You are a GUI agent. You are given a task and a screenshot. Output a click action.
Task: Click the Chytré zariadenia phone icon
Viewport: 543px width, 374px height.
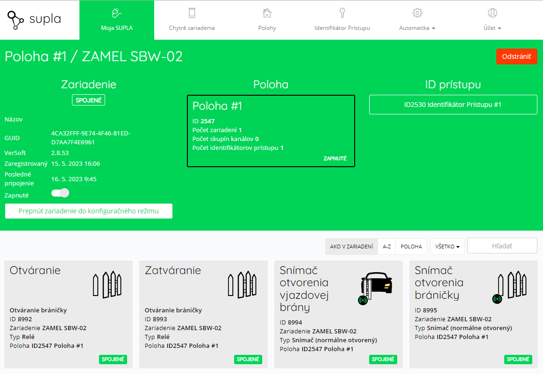tap(192, 13)
